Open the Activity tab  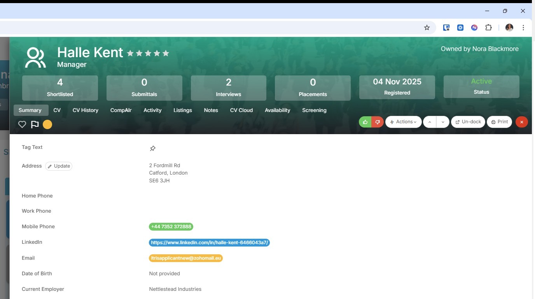click(x=152, y=110)
